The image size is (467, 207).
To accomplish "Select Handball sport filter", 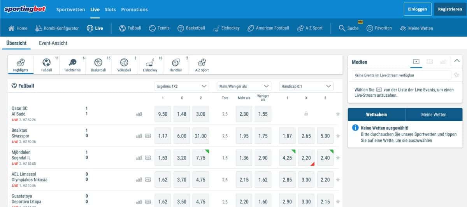I will click(176, 65).
